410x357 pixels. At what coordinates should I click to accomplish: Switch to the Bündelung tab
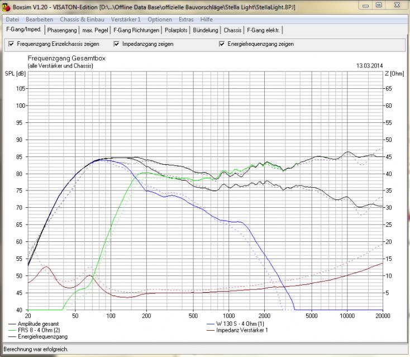point(206,30)
